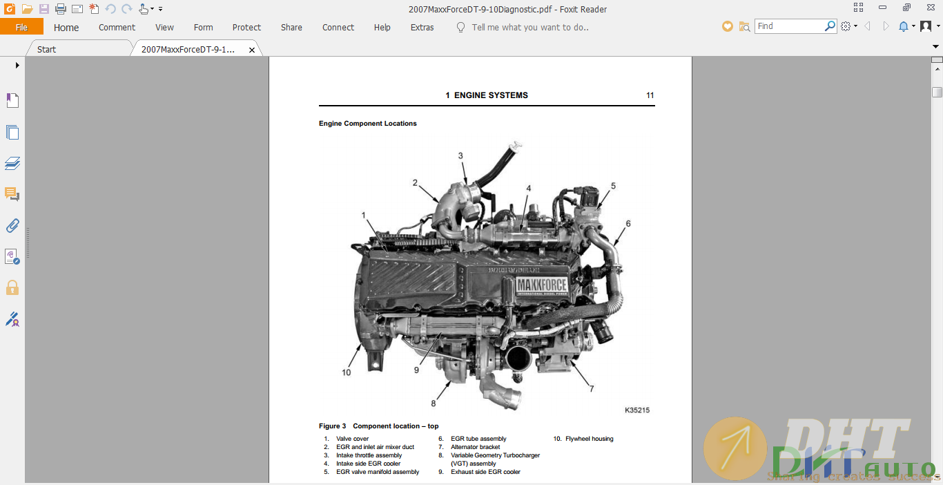Go to next search result arrow
The image size is (943, 485).
coord(886,26)
